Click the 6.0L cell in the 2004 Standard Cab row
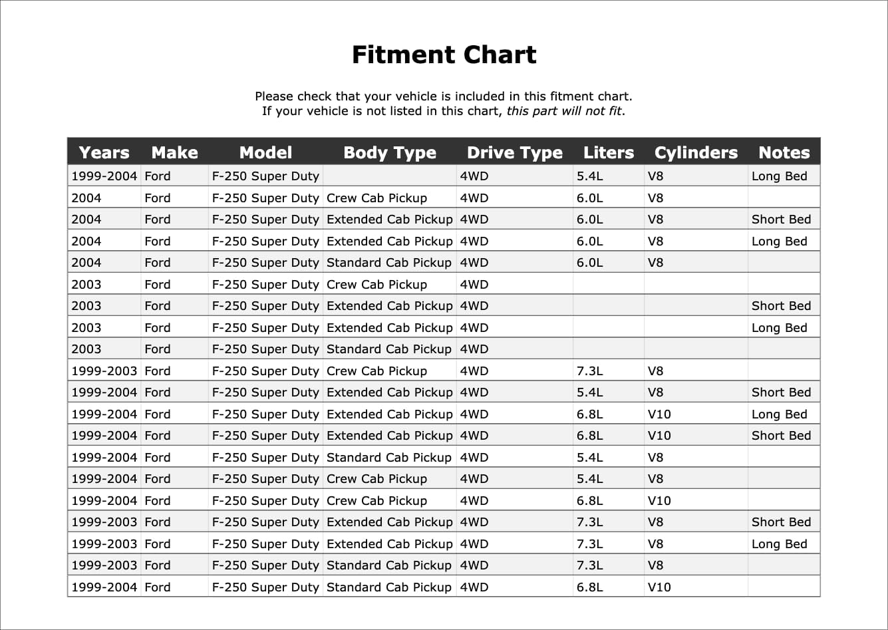Image resolution: width=888 pixels, height=630 pixels. click(x=590, y=262)
